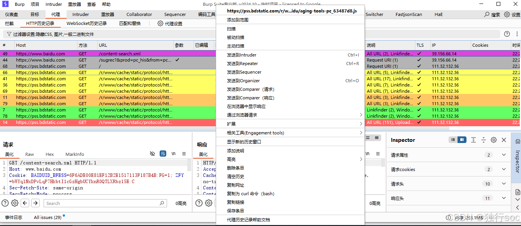Go to previous search match arrow
Image resolution: width=521 pixels, height=226 pixels.
(25, 203)
